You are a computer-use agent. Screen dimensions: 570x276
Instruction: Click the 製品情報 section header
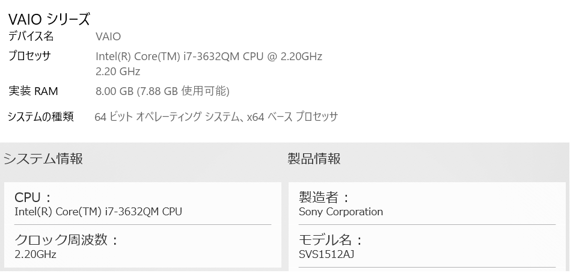(x=314, y=159)
